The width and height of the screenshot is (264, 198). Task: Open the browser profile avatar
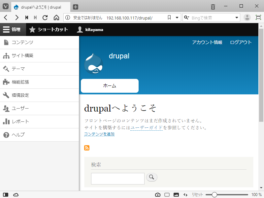[247, 17]
